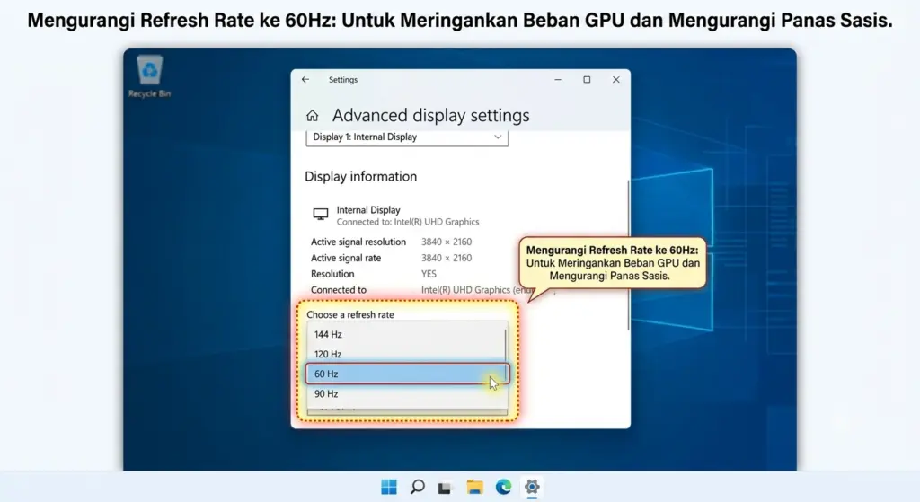The height and width of the screenshot is (502, 920).
Task: Minimize the Settings window
Action: (x=558, y=79)
